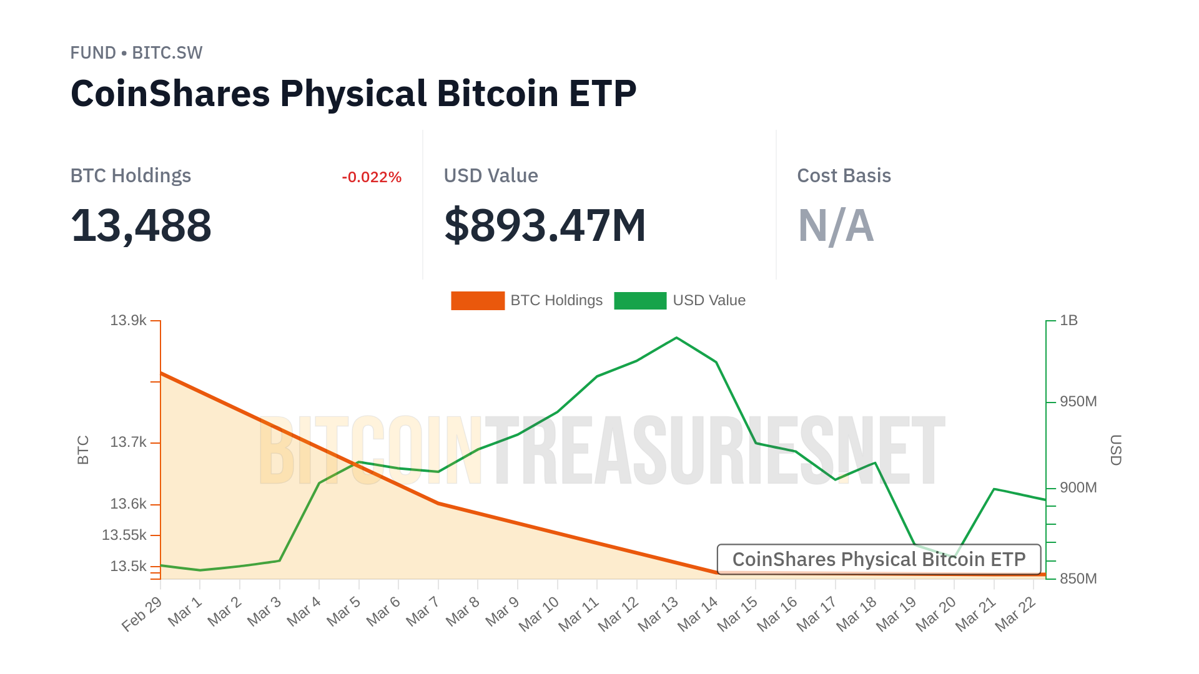Viewport: 1199px width, 674px height.
Task: Click the 950M right axis label
Action: click(x=1078, y=402)
